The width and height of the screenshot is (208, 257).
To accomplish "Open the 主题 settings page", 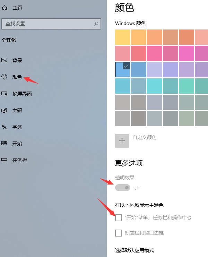I will (x=17, y=110).
